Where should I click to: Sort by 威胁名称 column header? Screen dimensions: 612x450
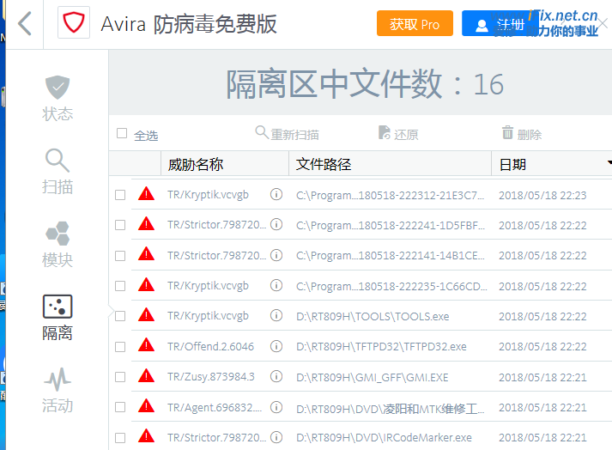tap(196, 164)
